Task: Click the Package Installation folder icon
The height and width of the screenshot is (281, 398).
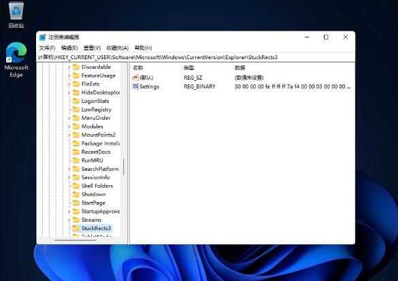Action: pyautogui.click(x=76, y=144)
